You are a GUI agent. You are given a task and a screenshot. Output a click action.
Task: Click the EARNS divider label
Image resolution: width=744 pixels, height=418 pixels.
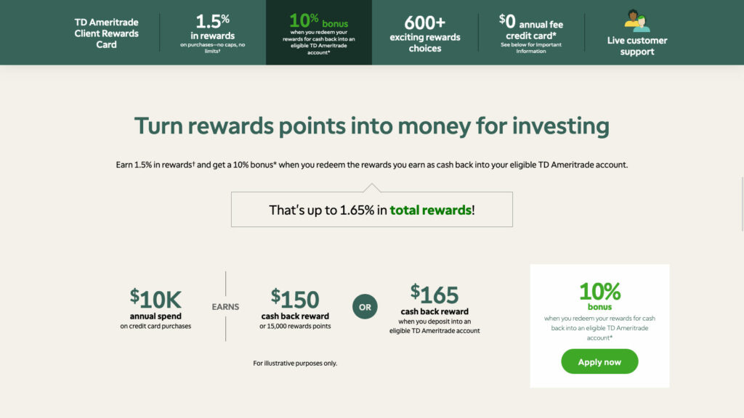click(x=225, y=307)
